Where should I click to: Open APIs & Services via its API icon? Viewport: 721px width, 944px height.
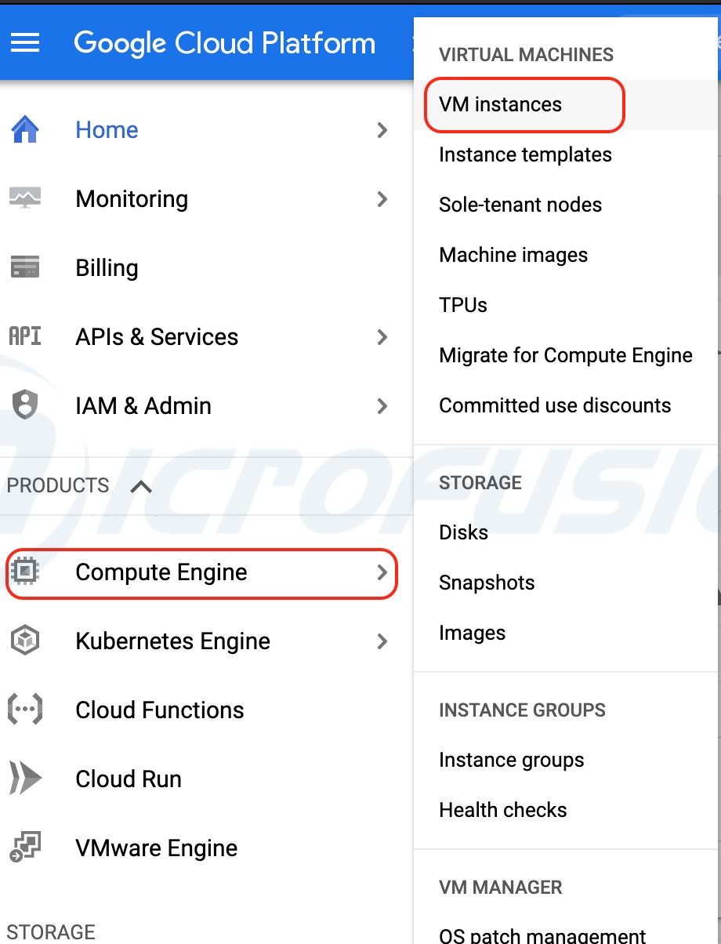[x=27, y=336]
